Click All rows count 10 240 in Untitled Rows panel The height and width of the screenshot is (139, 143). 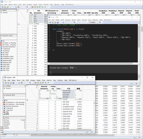[23, 120]
